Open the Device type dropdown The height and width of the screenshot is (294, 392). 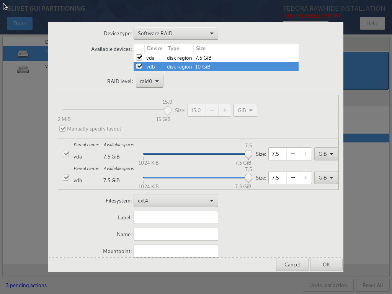(176, 33)
